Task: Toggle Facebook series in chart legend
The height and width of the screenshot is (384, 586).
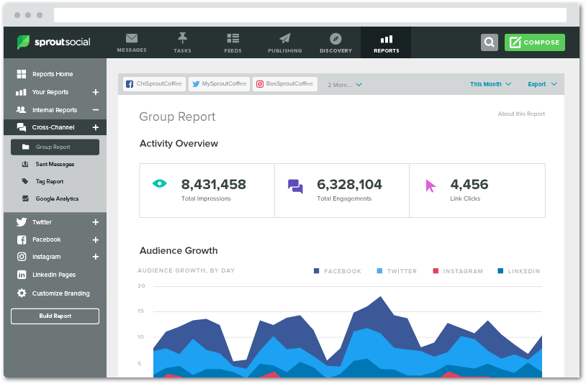Action: coord(338,271)
